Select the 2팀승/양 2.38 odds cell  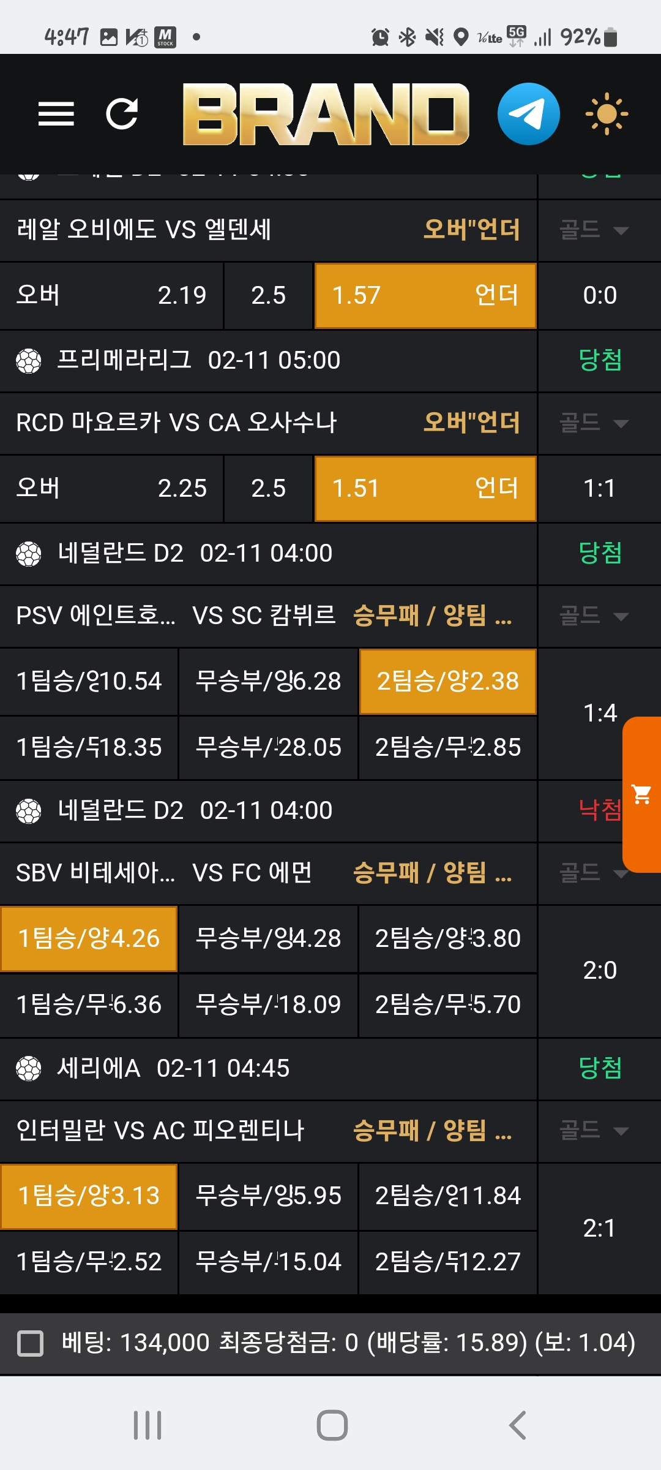pyautogui.click(x=447, y=681)
